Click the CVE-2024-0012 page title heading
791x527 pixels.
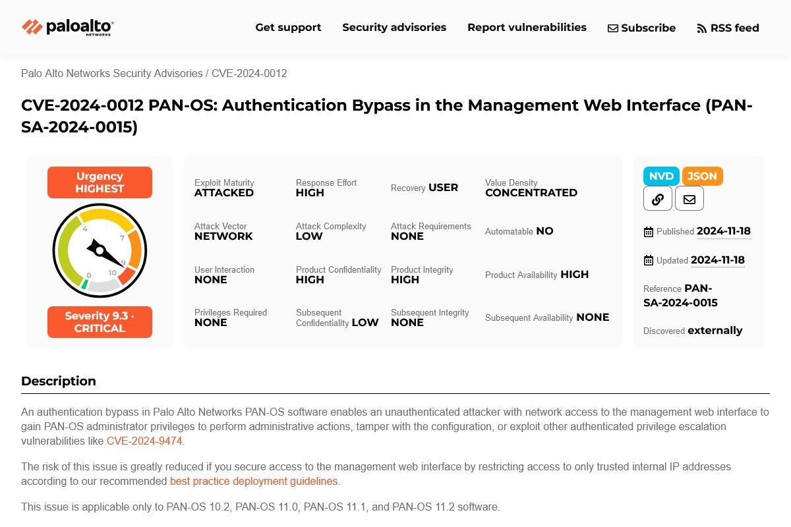387,116
